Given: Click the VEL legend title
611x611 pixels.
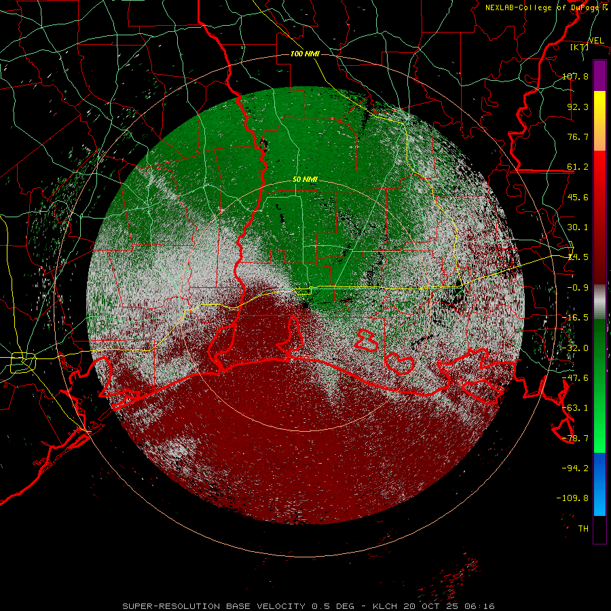Looking at the screenshot, I should pos(596,41).
